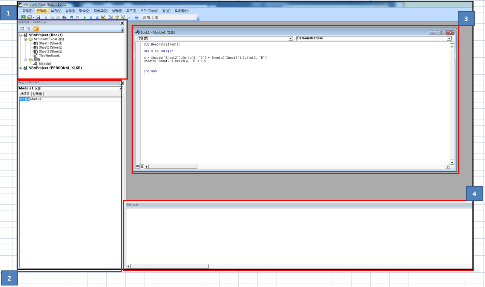Click the Copy toolbar icon
485x287 pixels.
click(x=52, y=17)
